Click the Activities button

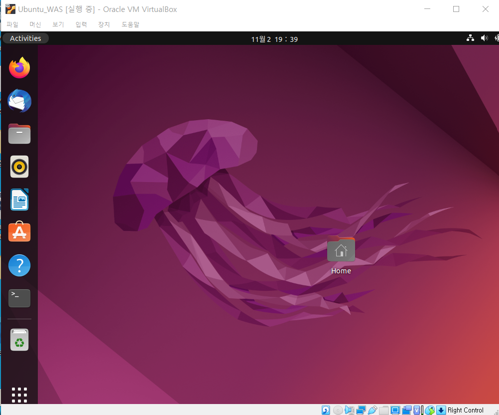pos(25,38)
